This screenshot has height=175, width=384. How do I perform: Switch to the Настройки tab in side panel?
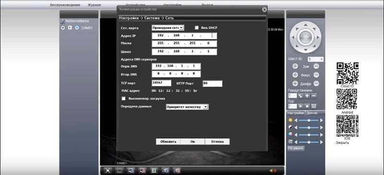pyautogui.click(x=296, y=113)
